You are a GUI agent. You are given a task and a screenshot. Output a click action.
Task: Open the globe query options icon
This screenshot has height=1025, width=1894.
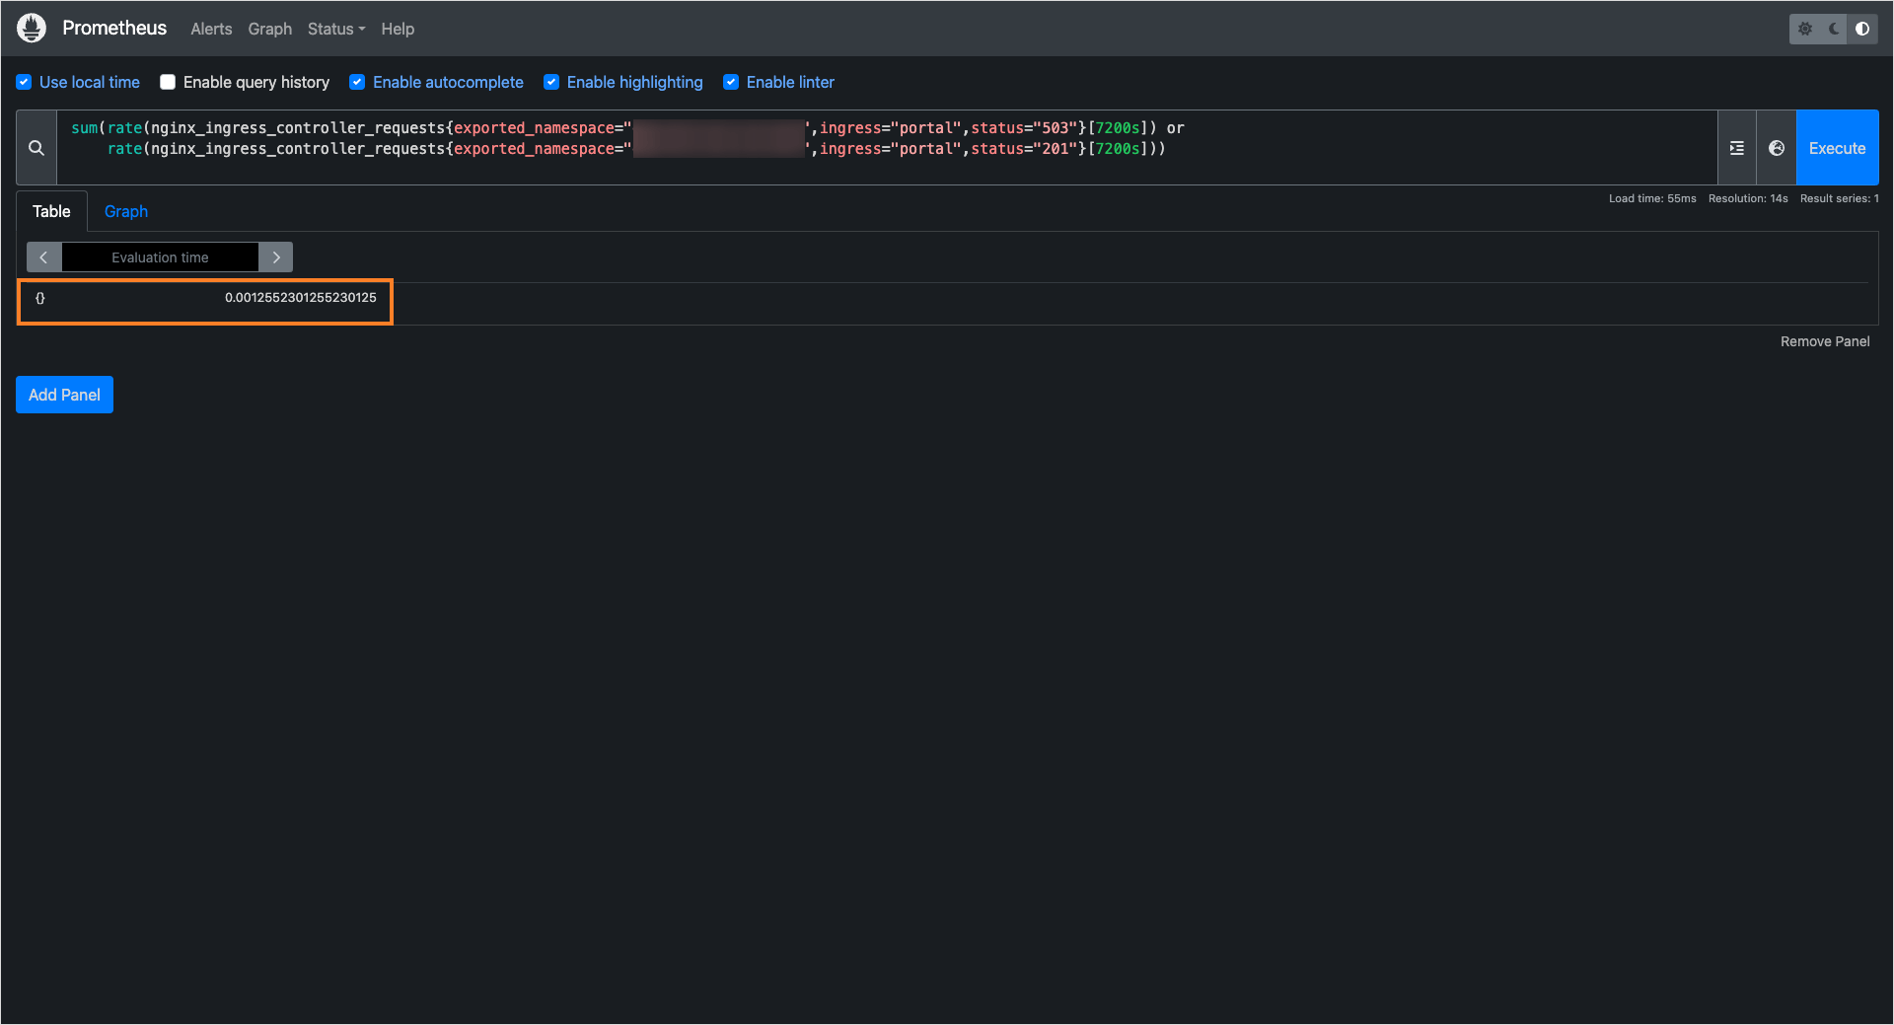pyautogui.click(x=1777, y=147)
